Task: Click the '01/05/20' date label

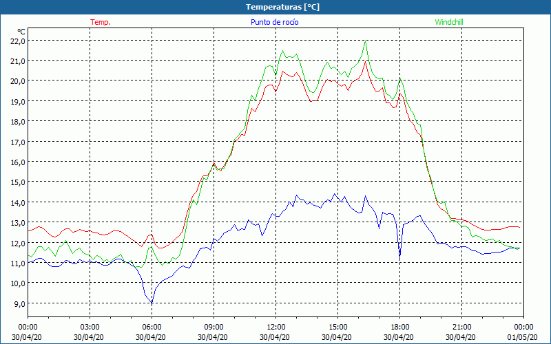Action: (x=523, y=337)
